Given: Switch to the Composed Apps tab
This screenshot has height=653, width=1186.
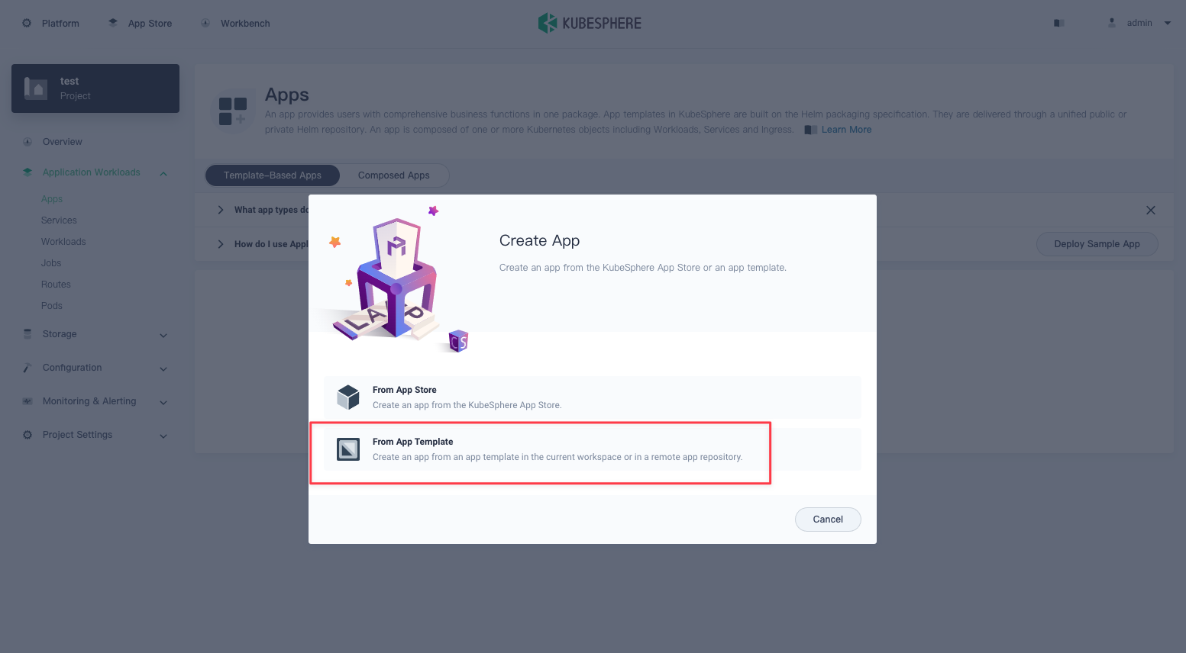Looking at the screenshot, I should (x=393, y=175).
